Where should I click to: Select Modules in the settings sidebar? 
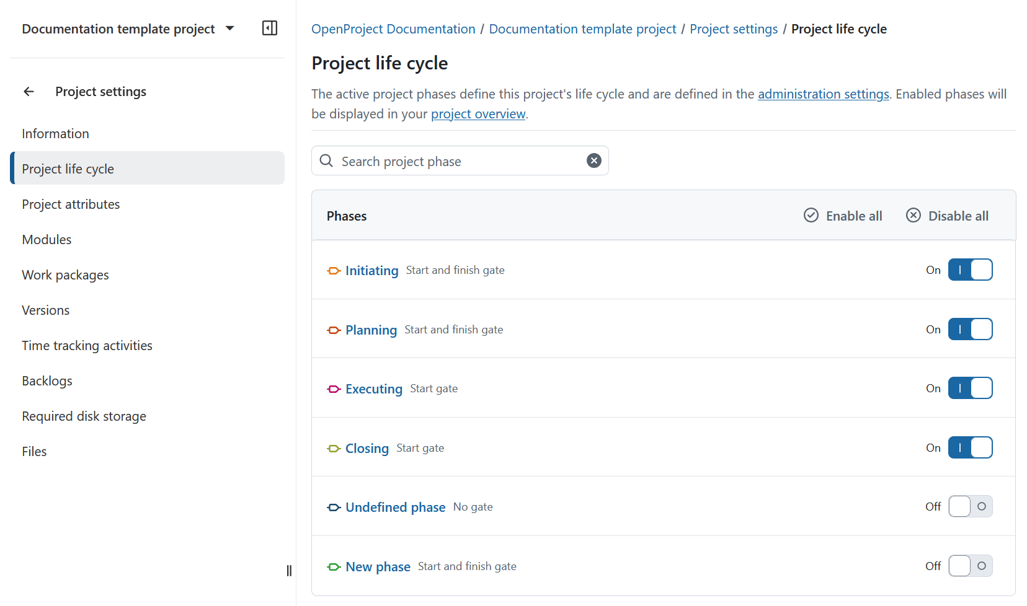click(x=47, y=239)
